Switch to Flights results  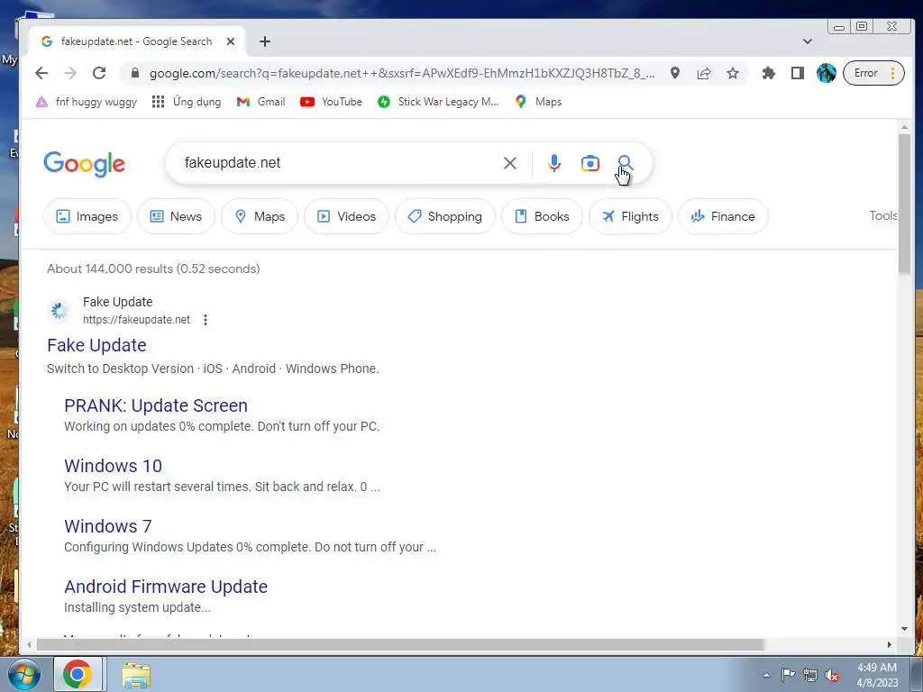point(630,216)
